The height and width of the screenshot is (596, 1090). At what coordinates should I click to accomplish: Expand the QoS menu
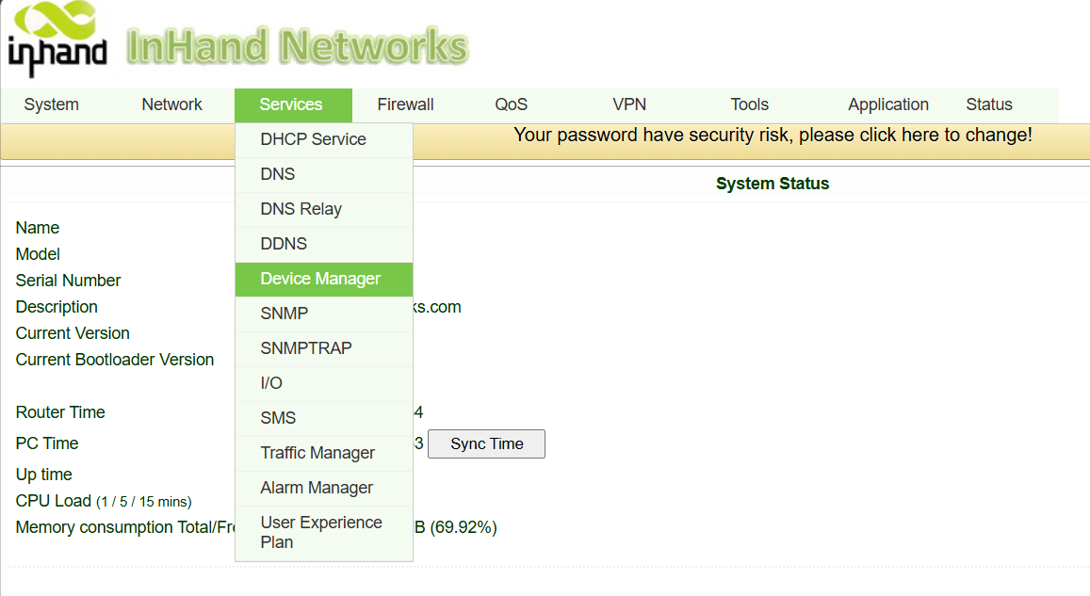click(x=511, y=105)
